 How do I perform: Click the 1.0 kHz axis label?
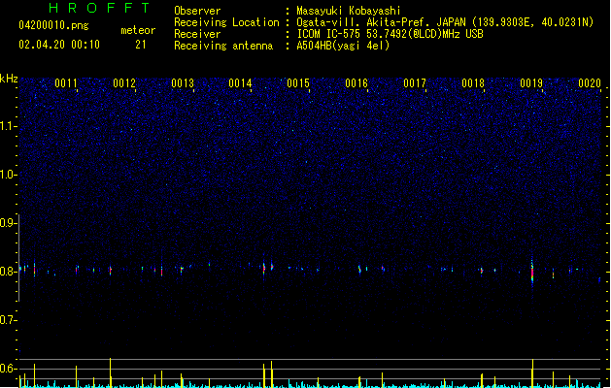click(8, 175)
